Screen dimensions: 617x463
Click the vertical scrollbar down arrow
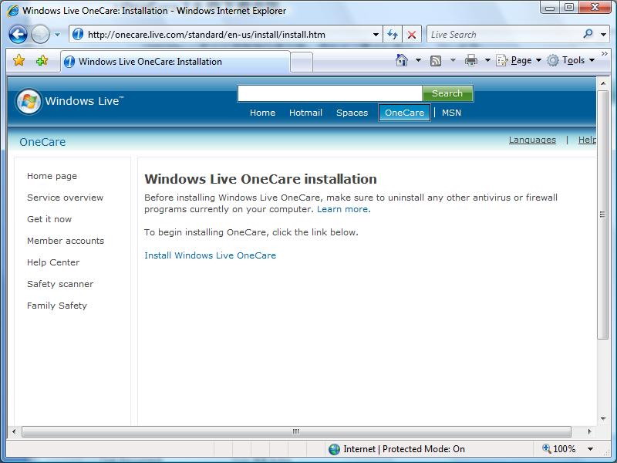pos(603,419)
